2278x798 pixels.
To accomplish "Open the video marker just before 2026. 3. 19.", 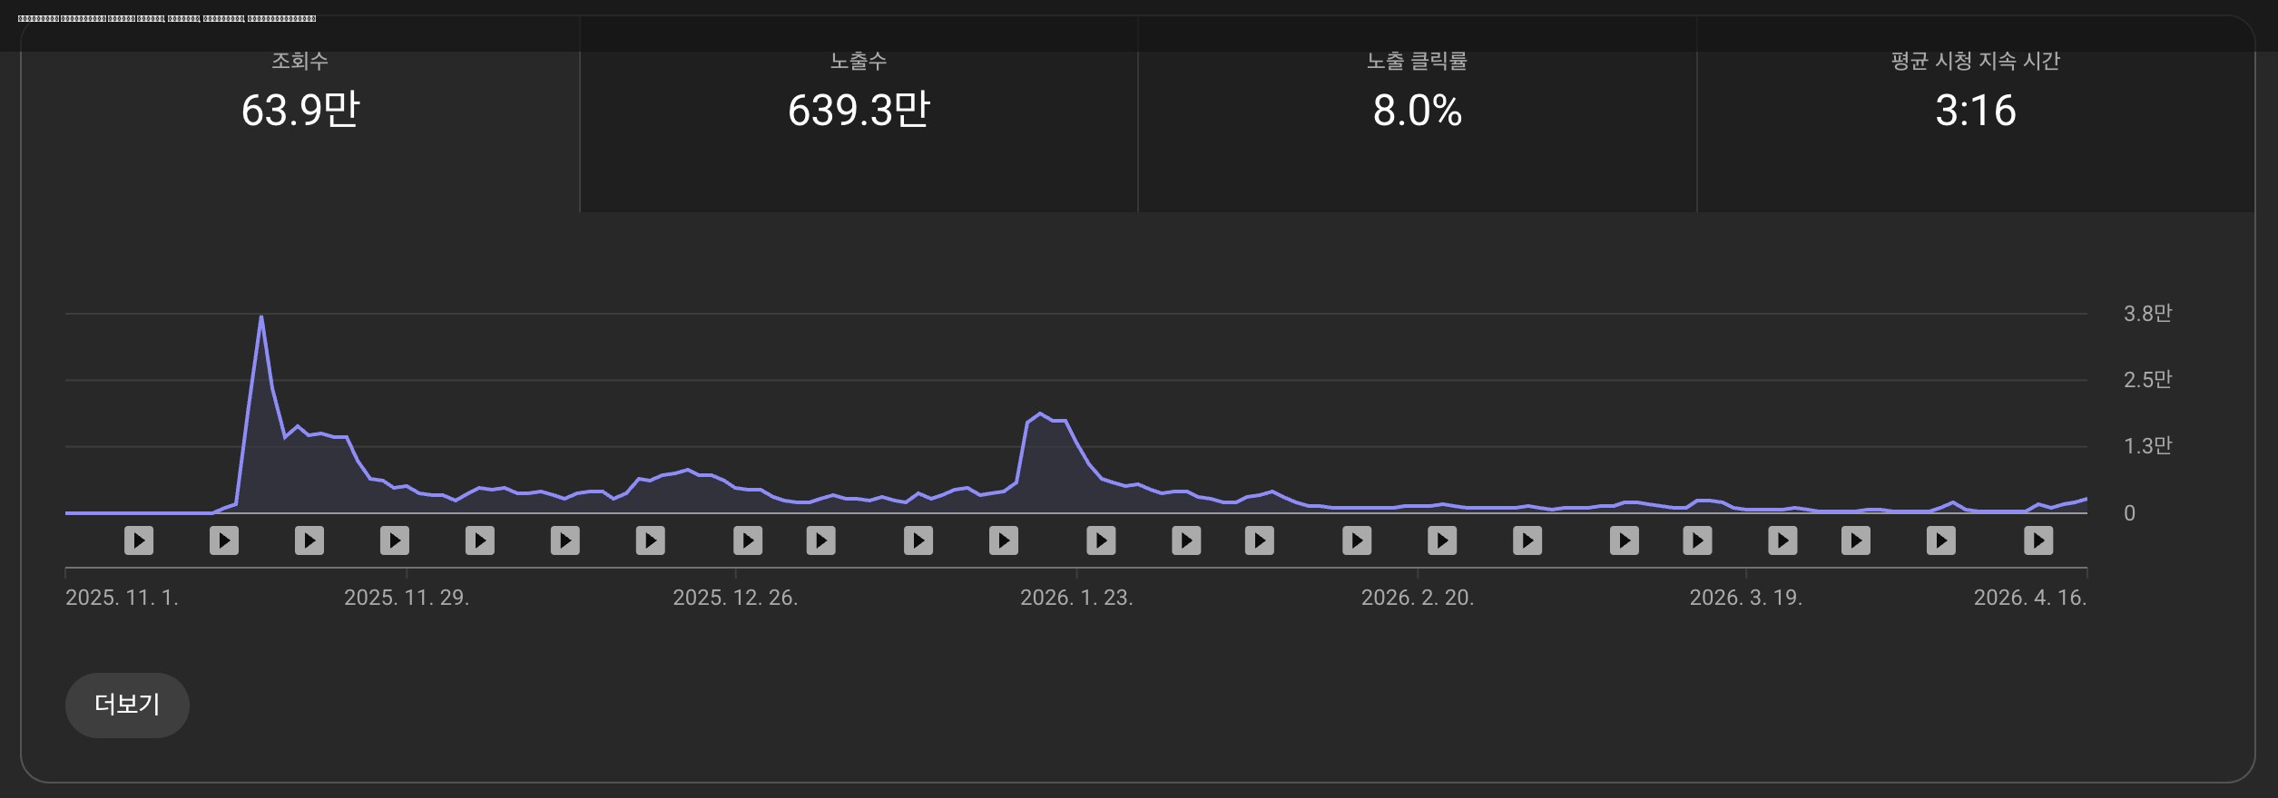I will [x=1697, y=541].
